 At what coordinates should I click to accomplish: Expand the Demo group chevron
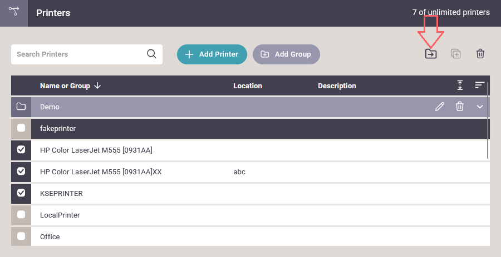pos(480,107)
